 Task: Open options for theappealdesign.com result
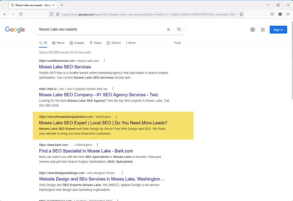pos(122,173)
